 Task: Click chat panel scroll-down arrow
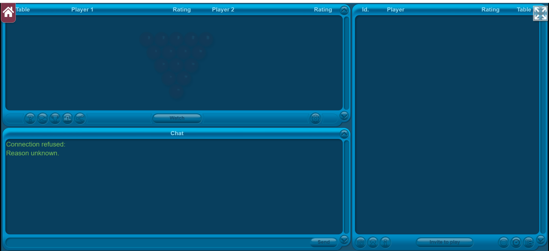click(x=344, y=240)
